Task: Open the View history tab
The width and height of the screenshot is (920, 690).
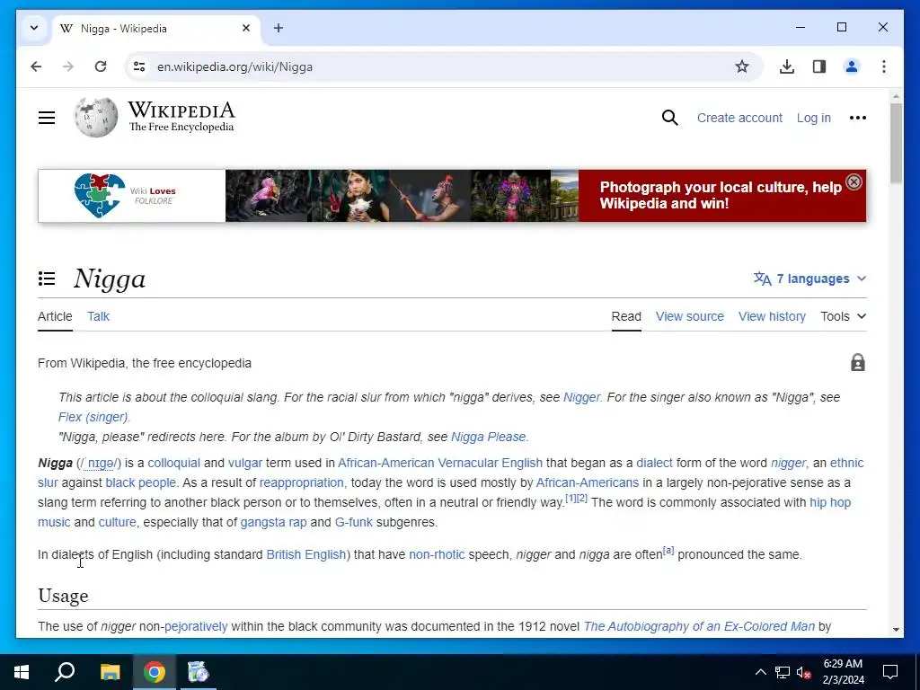Action: coord(772,316)
